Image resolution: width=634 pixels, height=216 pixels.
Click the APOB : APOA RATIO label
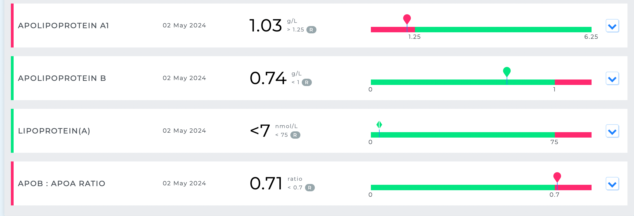pyautogui.click(x=61, y=183)
